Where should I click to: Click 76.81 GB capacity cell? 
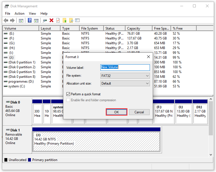(x=133, y=34)
